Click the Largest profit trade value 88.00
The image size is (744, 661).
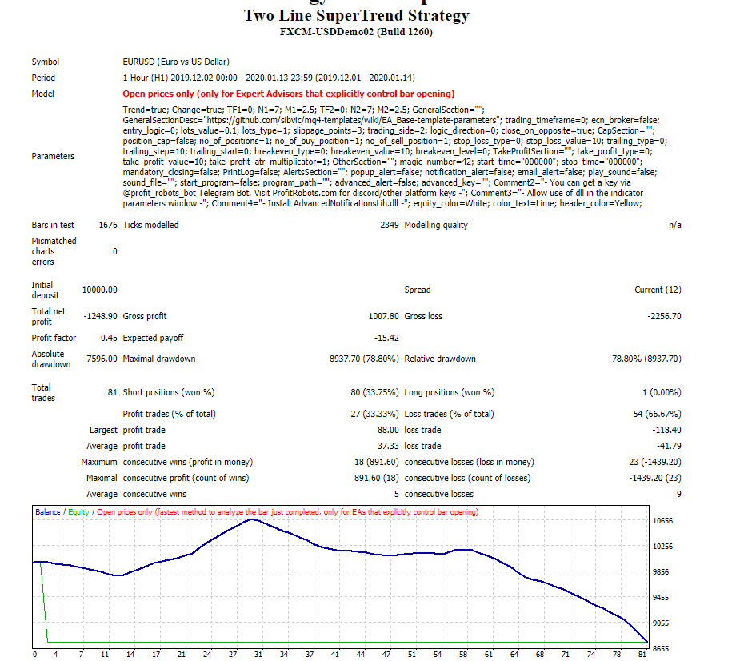point(388,430)
